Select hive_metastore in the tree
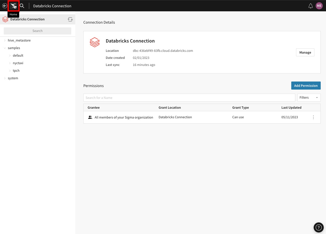326x234 pixels. tap(19, 41)
